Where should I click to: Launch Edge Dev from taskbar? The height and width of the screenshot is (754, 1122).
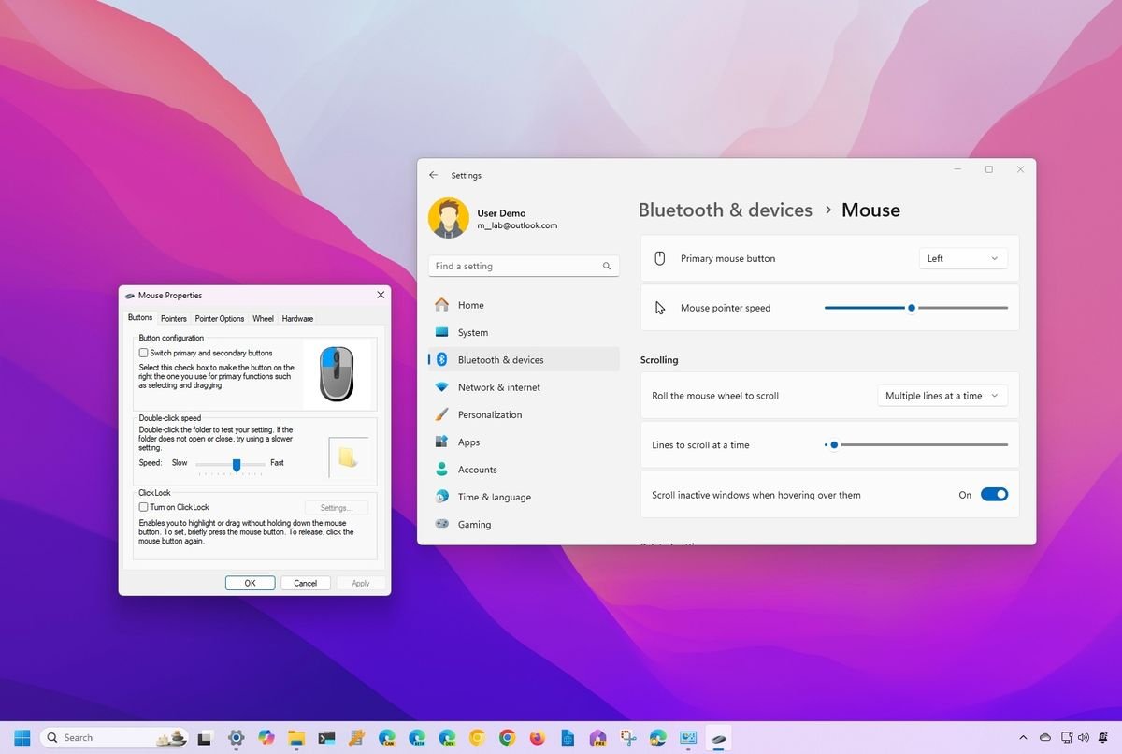point(447,737)
